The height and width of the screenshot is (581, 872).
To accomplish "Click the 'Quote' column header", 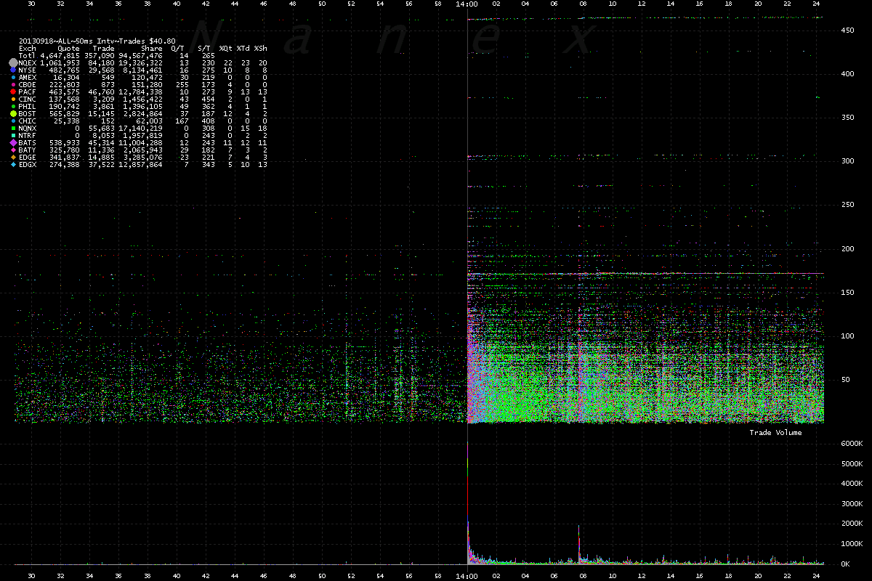I will click(x=68, y=49).
